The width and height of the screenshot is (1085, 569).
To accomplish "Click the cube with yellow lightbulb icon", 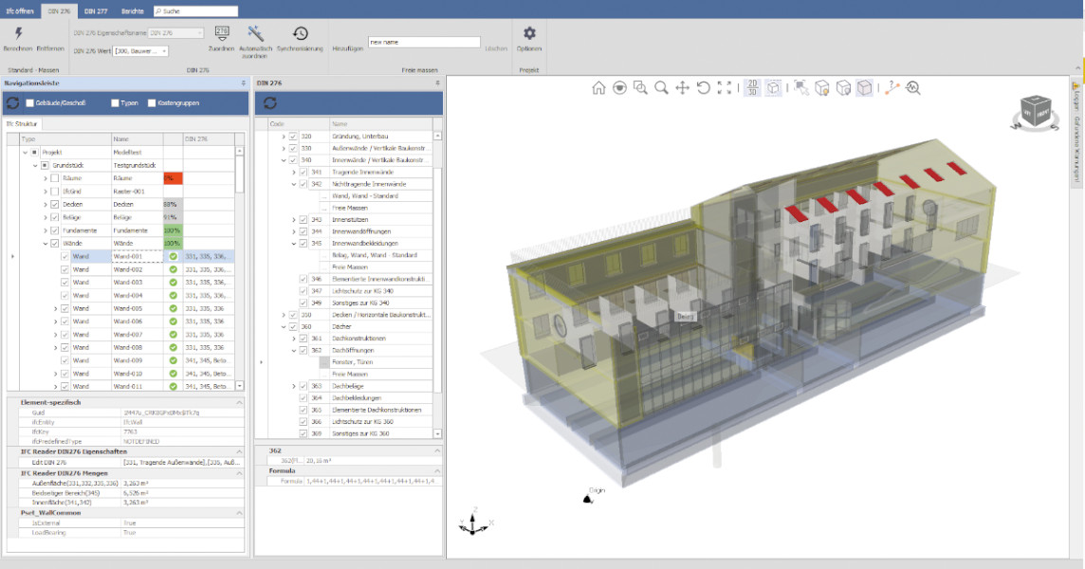I will [822, 88].
